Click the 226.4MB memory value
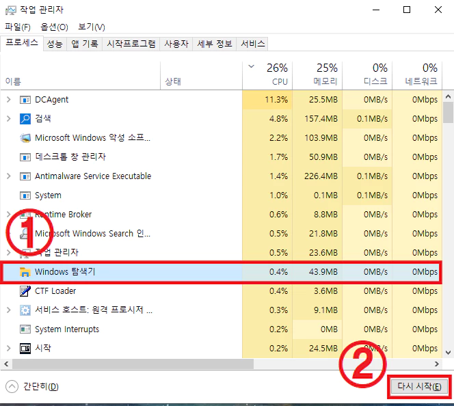This screenshot has width=454, height=406. click(x=321, y=176)
